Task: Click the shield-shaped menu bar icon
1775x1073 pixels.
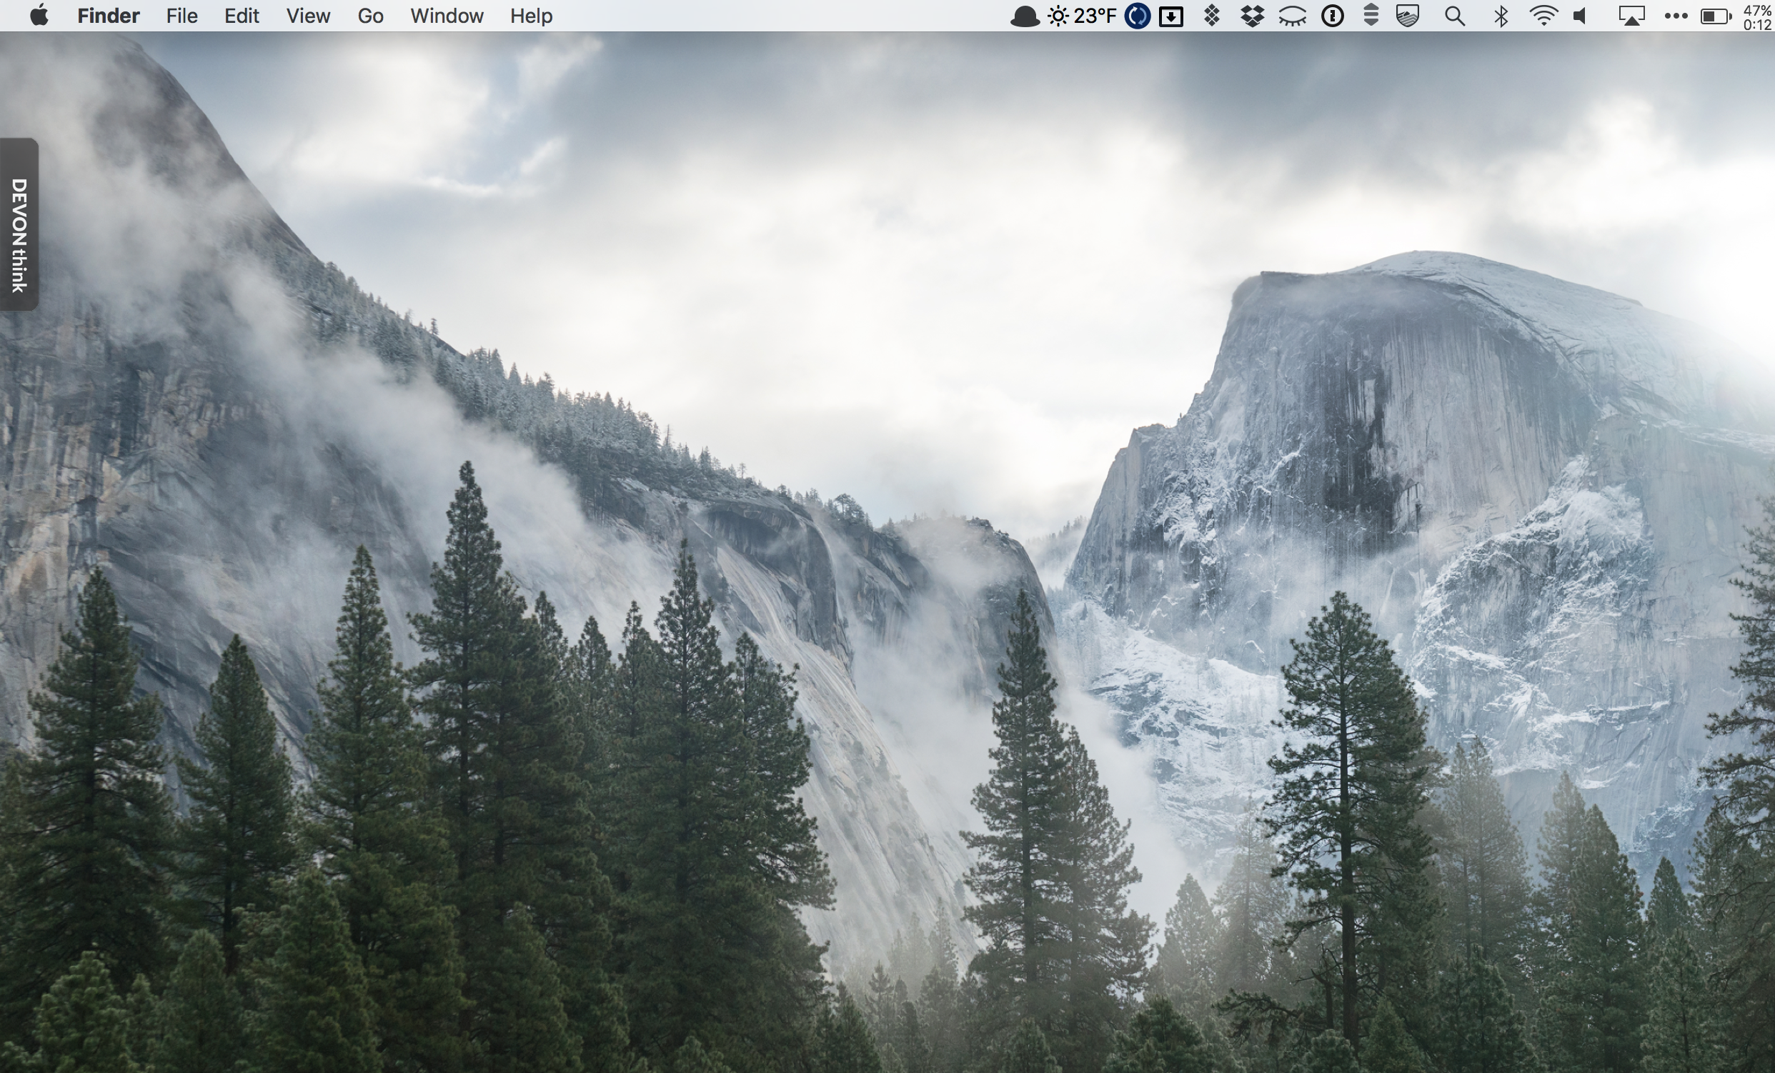Action: point(1408,16)
